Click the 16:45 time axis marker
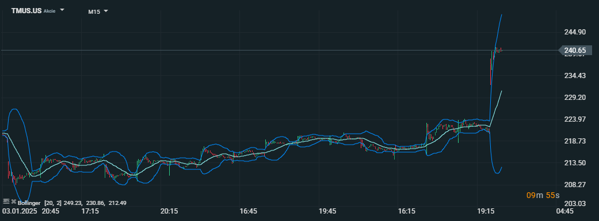 coord(249,211)
